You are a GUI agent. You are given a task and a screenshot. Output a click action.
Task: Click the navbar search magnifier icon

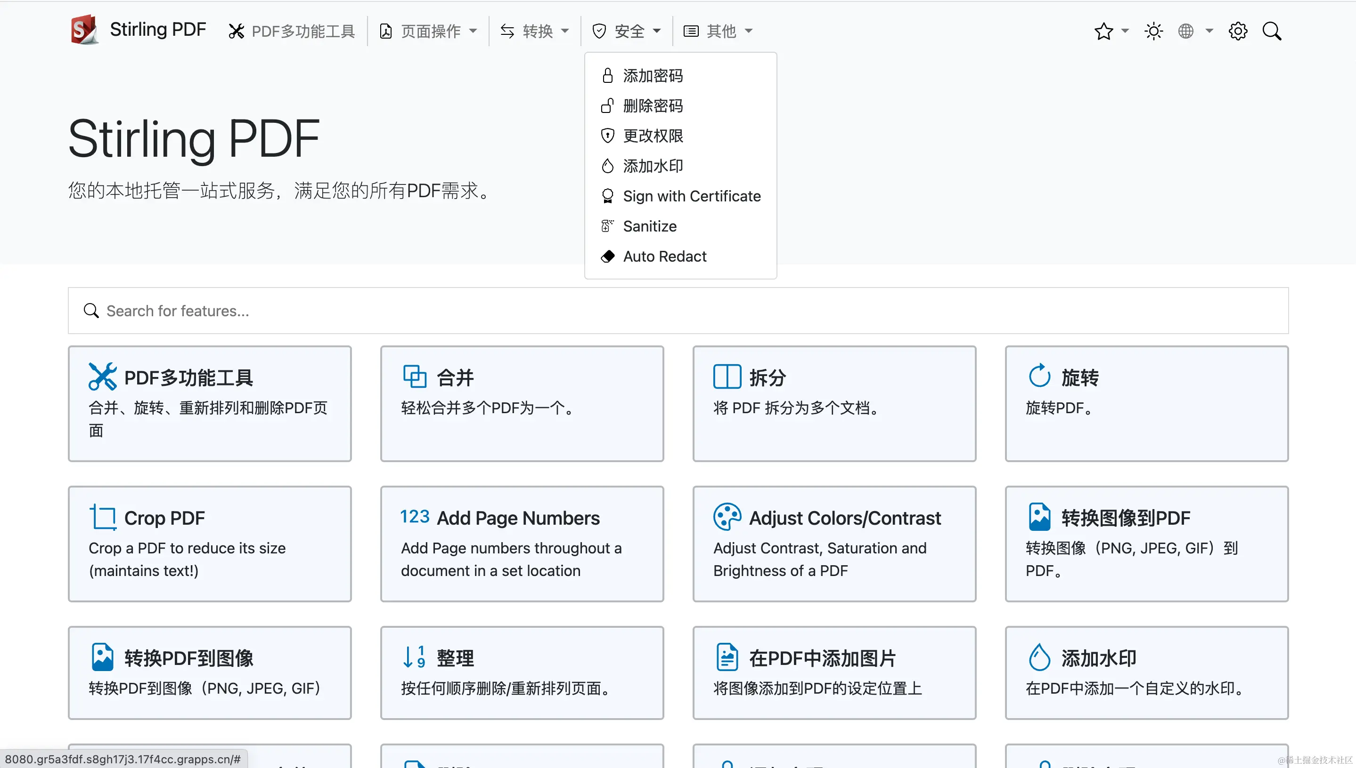[1272, 31]
